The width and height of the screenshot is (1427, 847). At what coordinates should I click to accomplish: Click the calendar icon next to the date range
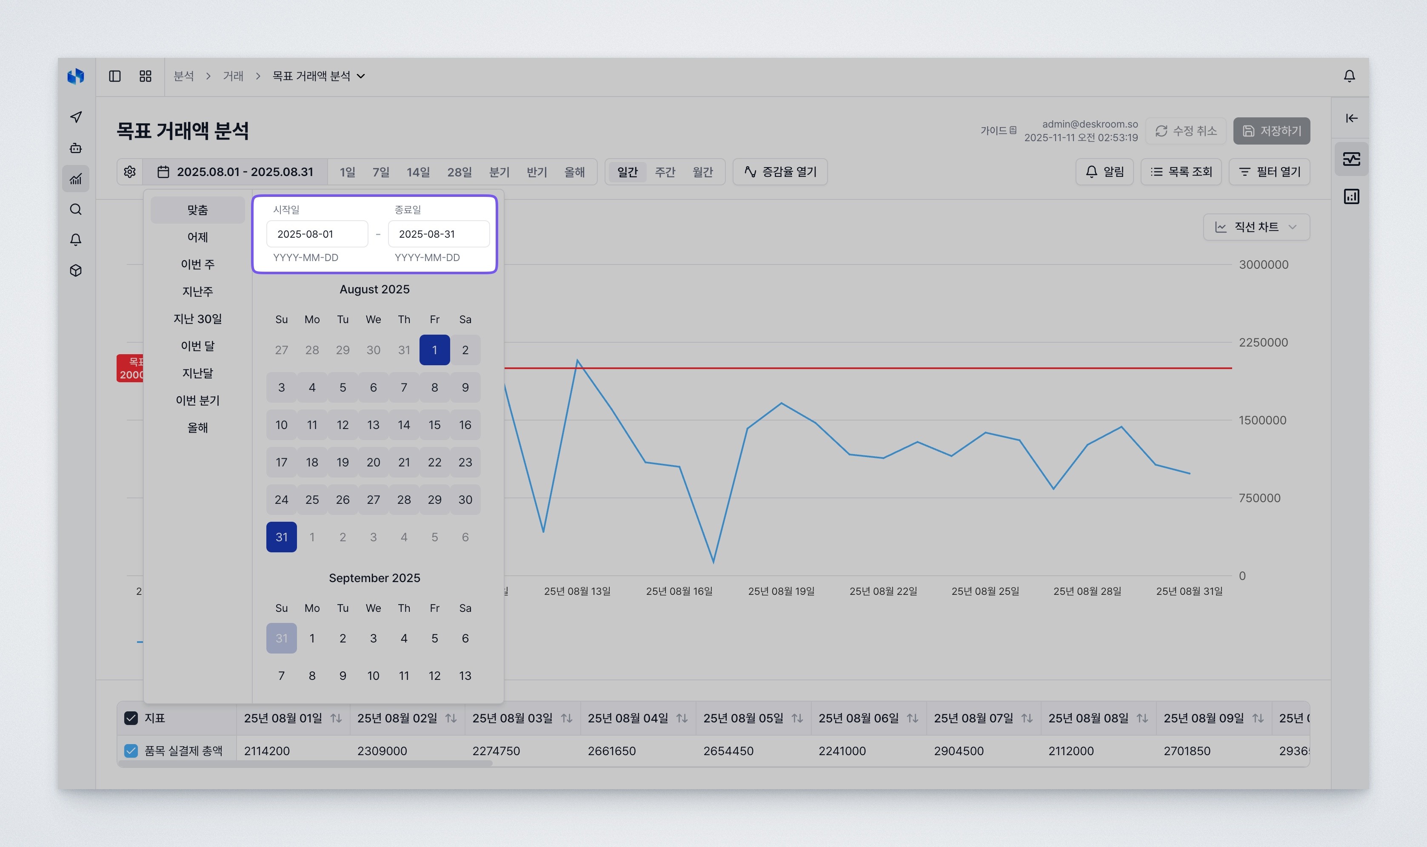pos(163,172)
